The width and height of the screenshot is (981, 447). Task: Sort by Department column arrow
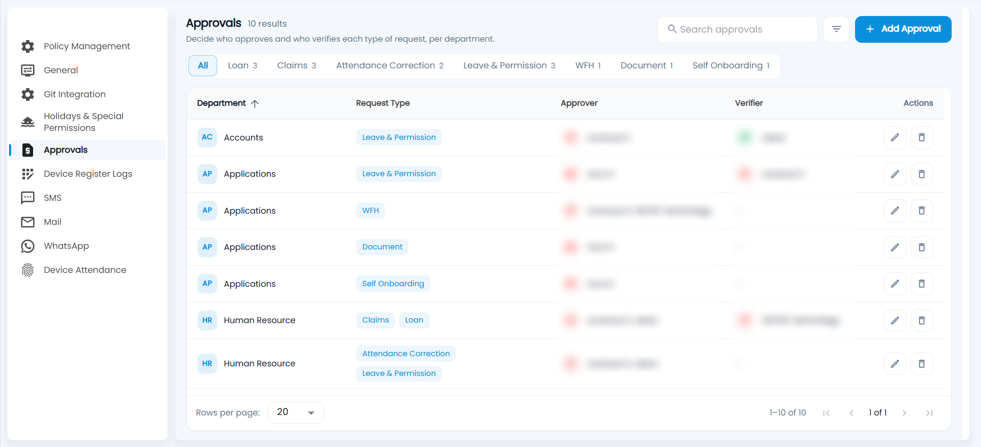[255, 104]
